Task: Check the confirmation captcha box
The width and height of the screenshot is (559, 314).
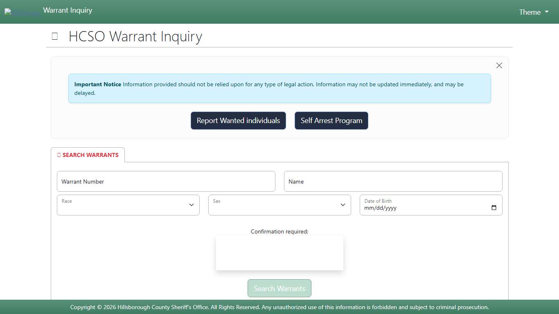Action: pos(279,253)
